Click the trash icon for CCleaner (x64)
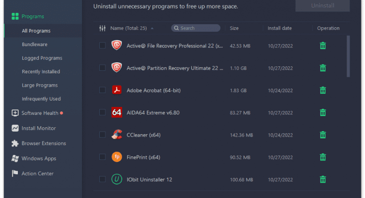 [x=323, y=135]
